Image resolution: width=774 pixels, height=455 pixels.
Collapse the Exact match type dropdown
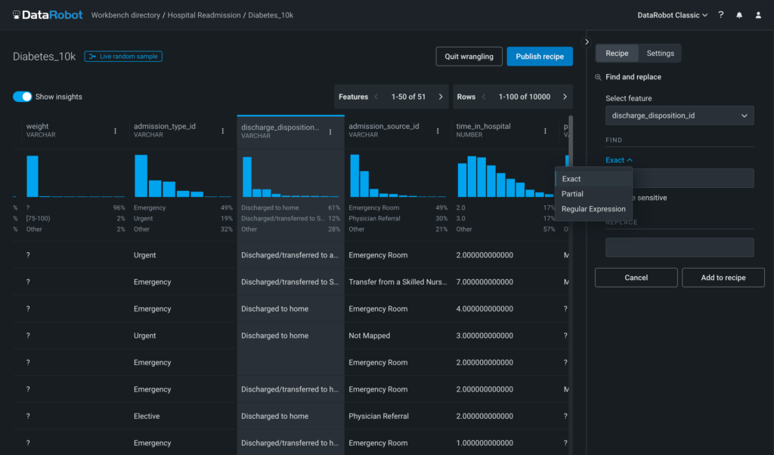click(x=619, y=160)
